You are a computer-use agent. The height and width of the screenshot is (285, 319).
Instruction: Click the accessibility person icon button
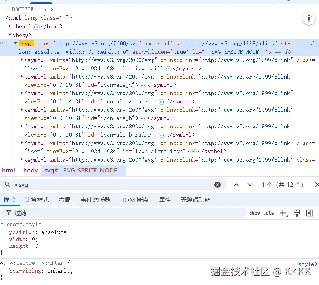click(x=309, y=19)
